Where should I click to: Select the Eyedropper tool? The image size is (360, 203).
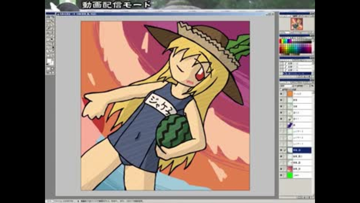point(52,50)
